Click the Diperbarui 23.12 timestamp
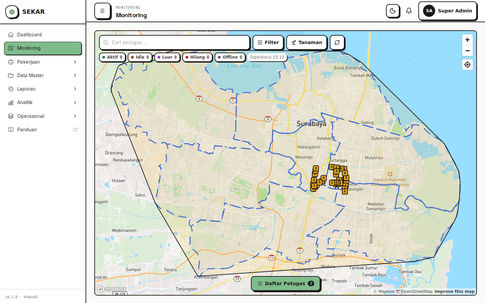Image resolution: width=485 pixels, height=303 pixels. click(x=267, y=57)
